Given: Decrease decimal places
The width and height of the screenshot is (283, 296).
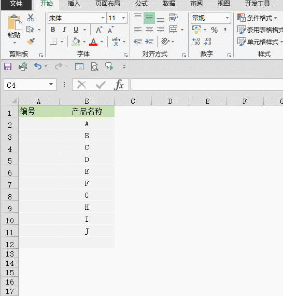Looking at the screenshot, I should tap(208, 42).
